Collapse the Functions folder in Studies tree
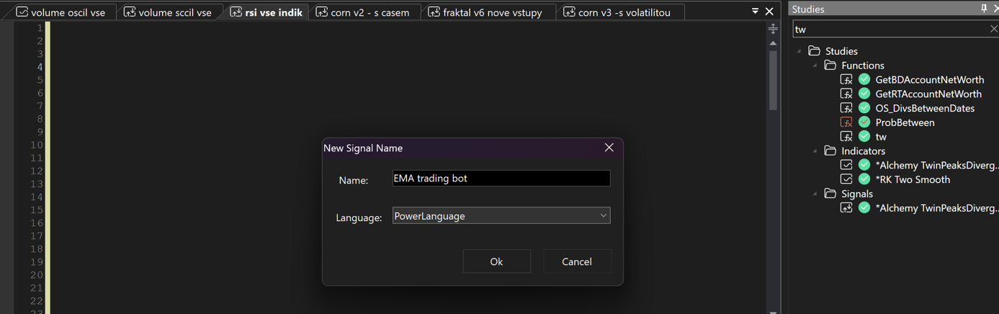Viewport: 999px width, 314px height. [x=815, y=66]
